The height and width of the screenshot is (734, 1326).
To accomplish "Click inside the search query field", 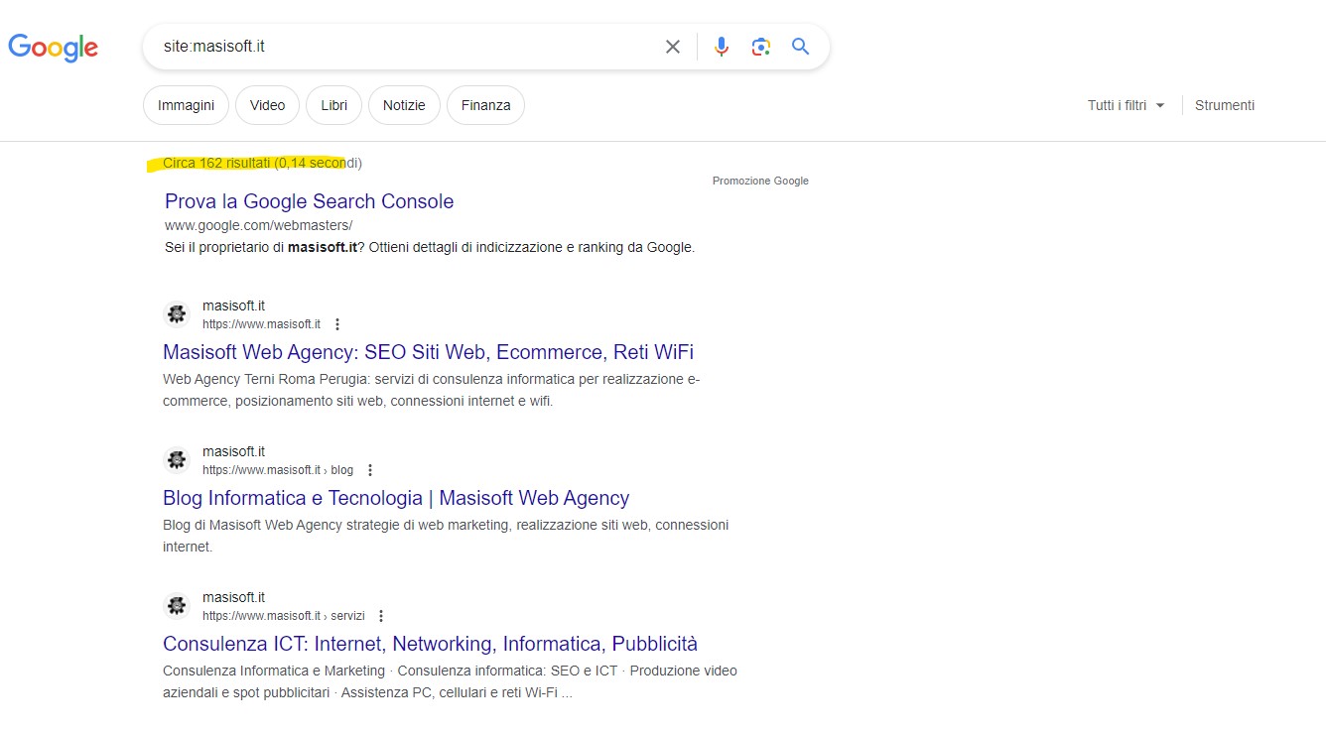I will (x=397, y=47).
